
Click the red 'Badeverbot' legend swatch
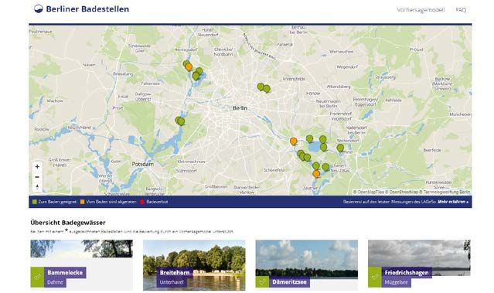tap(142, 202)
